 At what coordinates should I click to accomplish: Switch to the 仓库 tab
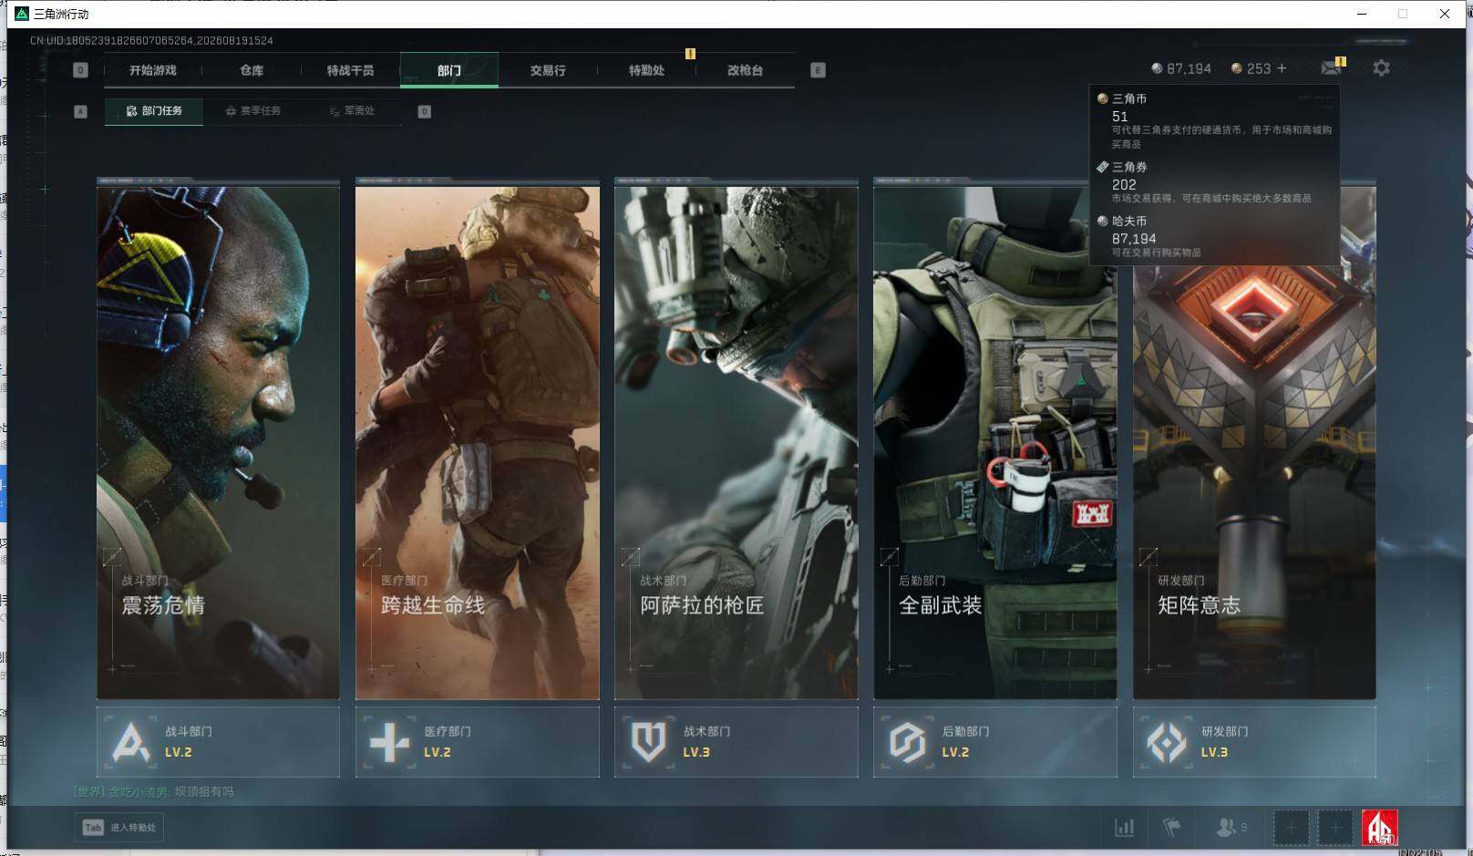[x=252, y=70]
